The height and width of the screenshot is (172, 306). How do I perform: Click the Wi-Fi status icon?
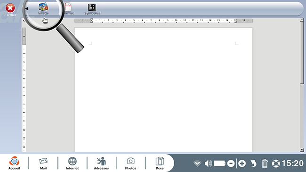[x=197, y=164]
